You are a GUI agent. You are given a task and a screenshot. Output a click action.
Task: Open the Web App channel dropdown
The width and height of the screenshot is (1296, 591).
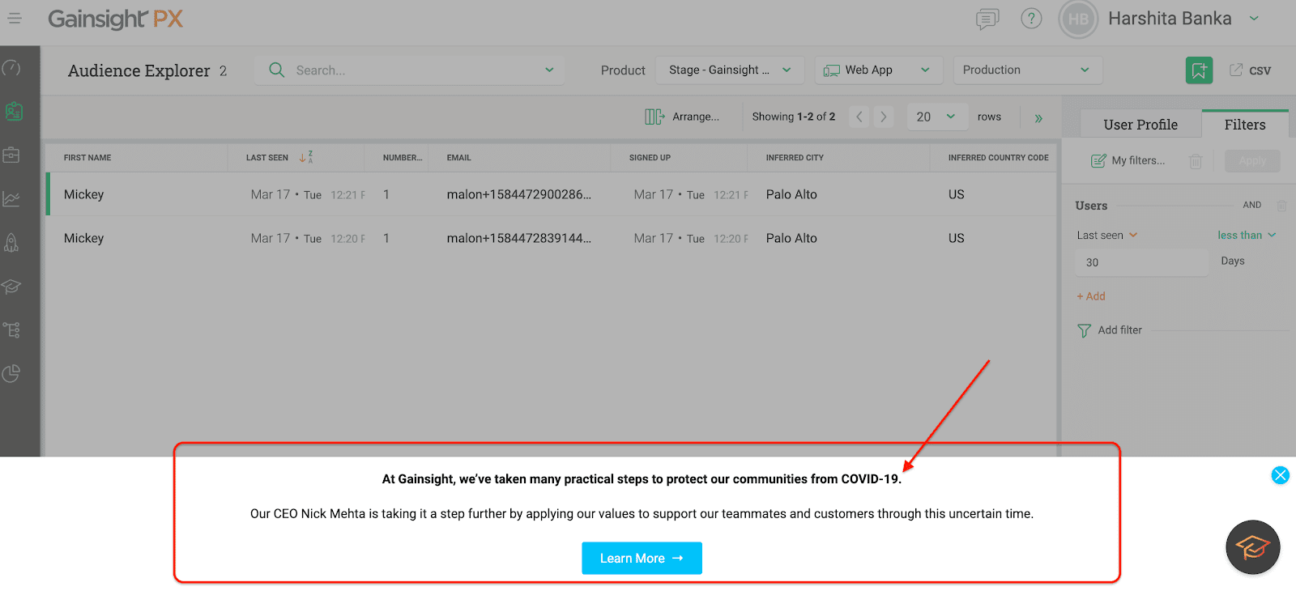pos(878,70)
